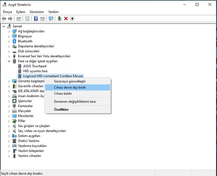Click the Bilgisayar computer icon
Viewport: 217px width, 176px height.
pos(14,36)
